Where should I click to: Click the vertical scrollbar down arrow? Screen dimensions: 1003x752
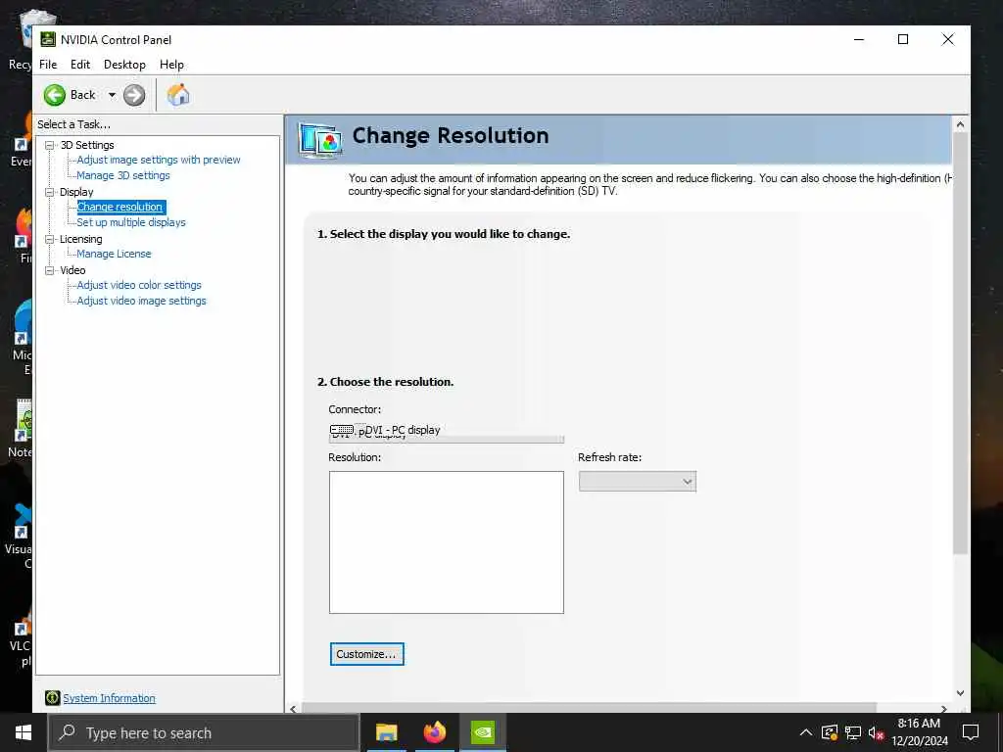[960, 693]
